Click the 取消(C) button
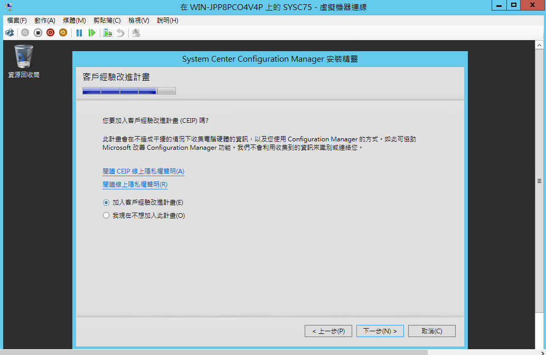 [432, 331]
